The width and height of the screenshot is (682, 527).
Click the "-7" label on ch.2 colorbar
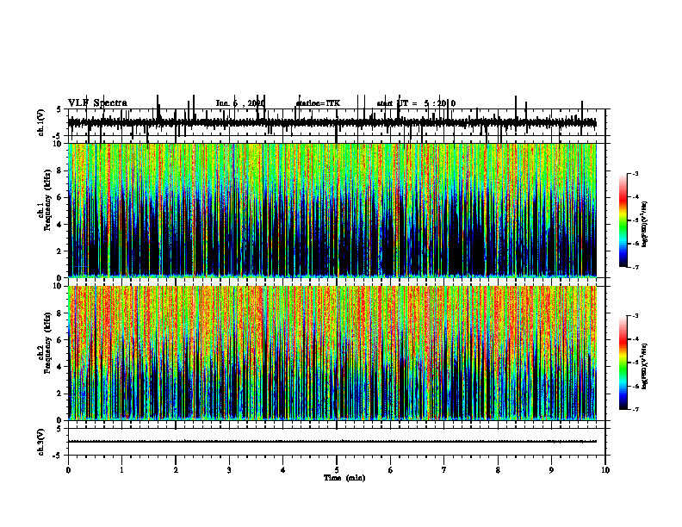point(635,410)
